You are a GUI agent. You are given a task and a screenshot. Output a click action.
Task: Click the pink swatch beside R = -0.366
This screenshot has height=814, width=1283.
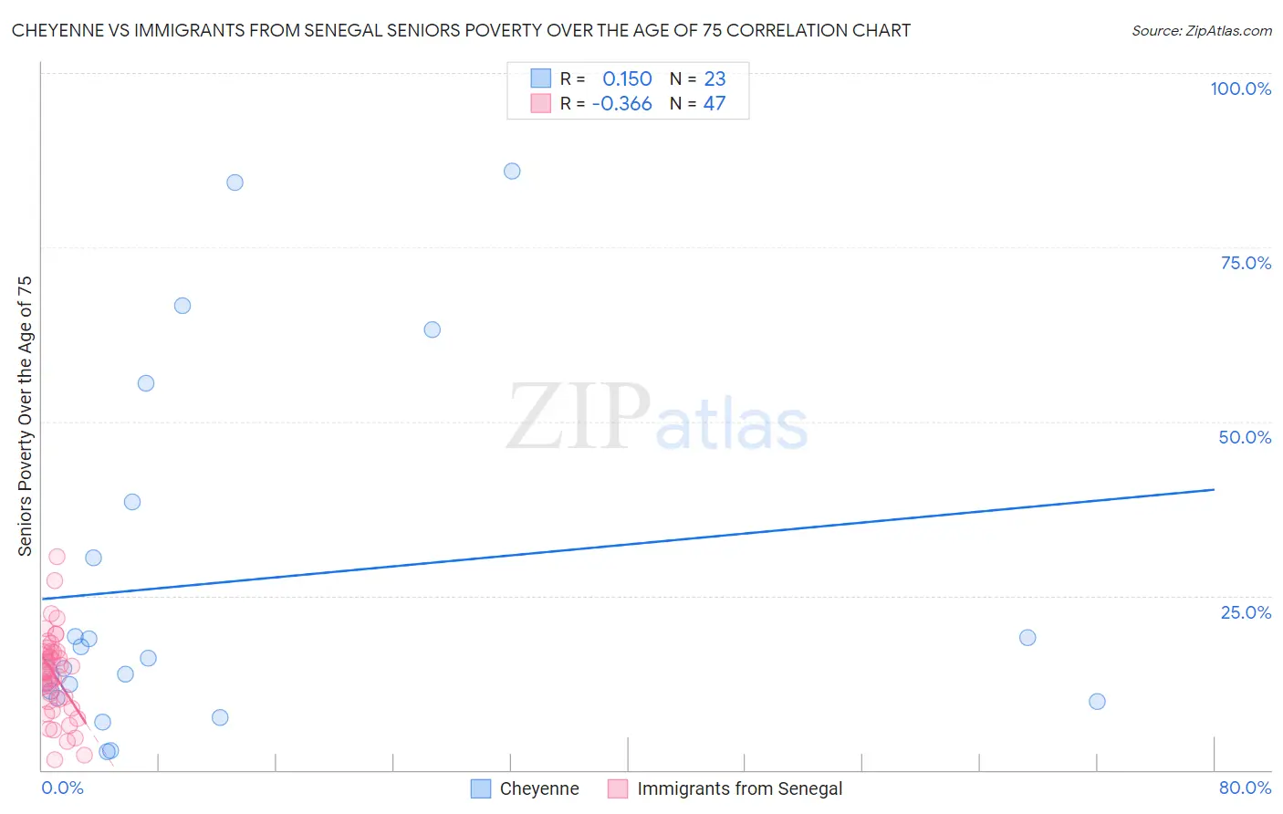(x=541, y=103)
